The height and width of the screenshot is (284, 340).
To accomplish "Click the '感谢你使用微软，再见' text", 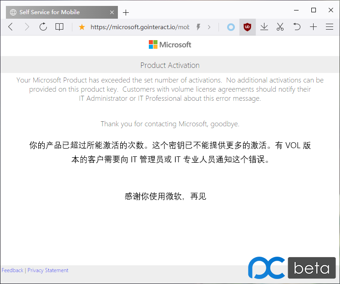I will tap(165, 196).
